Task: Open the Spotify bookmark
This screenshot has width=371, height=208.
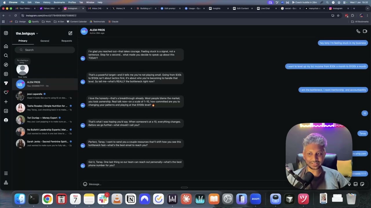Action: click(34, 22)
